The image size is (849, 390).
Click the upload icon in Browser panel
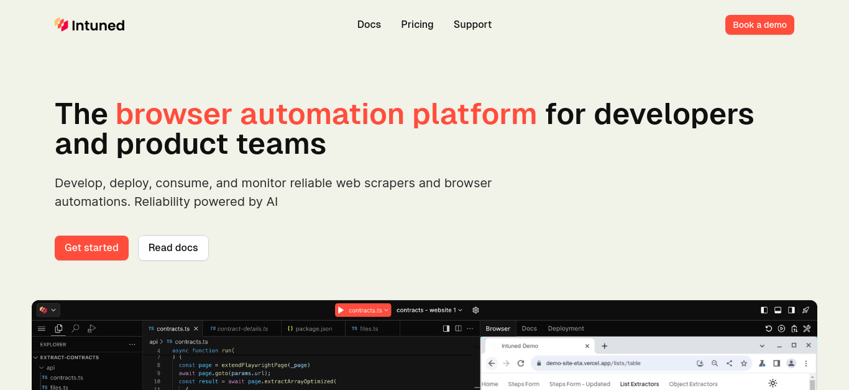tap(794, 329)
